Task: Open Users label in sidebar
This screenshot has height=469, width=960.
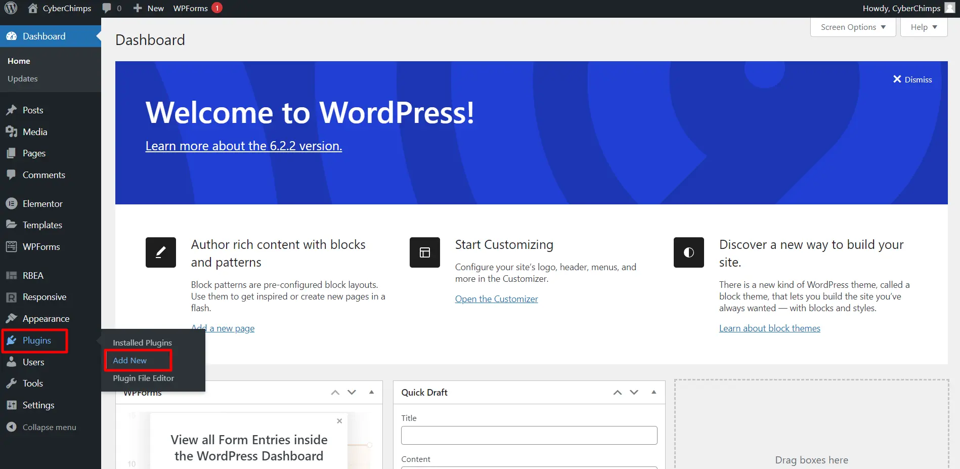Action: (33, 362)
